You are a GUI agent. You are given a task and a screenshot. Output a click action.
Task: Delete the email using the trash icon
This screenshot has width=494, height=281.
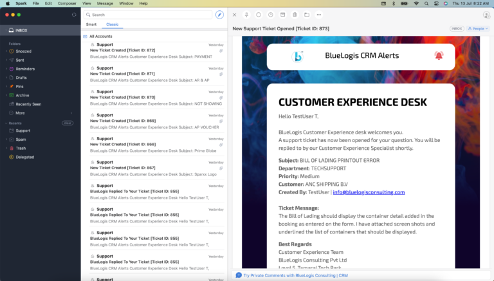tap(295, 14)
